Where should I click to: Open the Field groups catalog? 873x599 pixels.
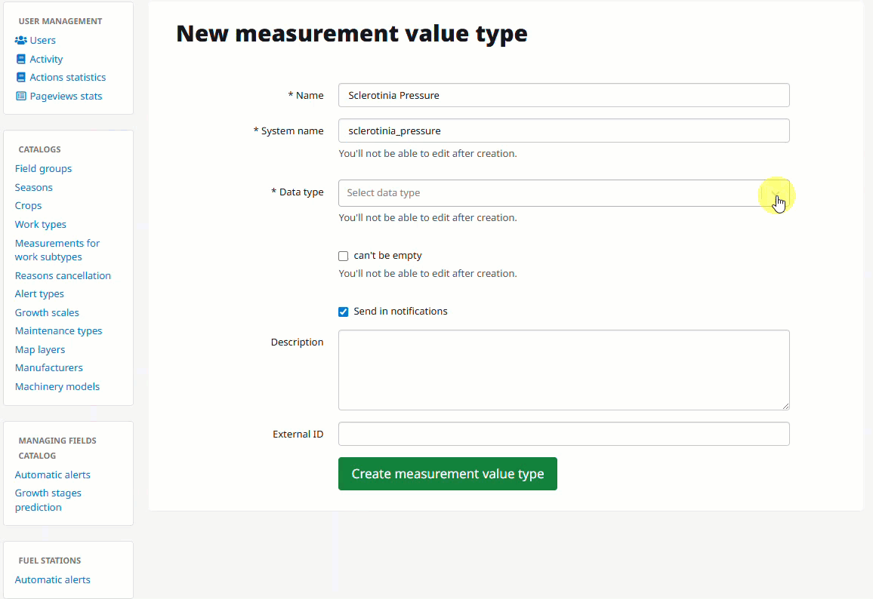pyautogui.click(x=43, y=168)
